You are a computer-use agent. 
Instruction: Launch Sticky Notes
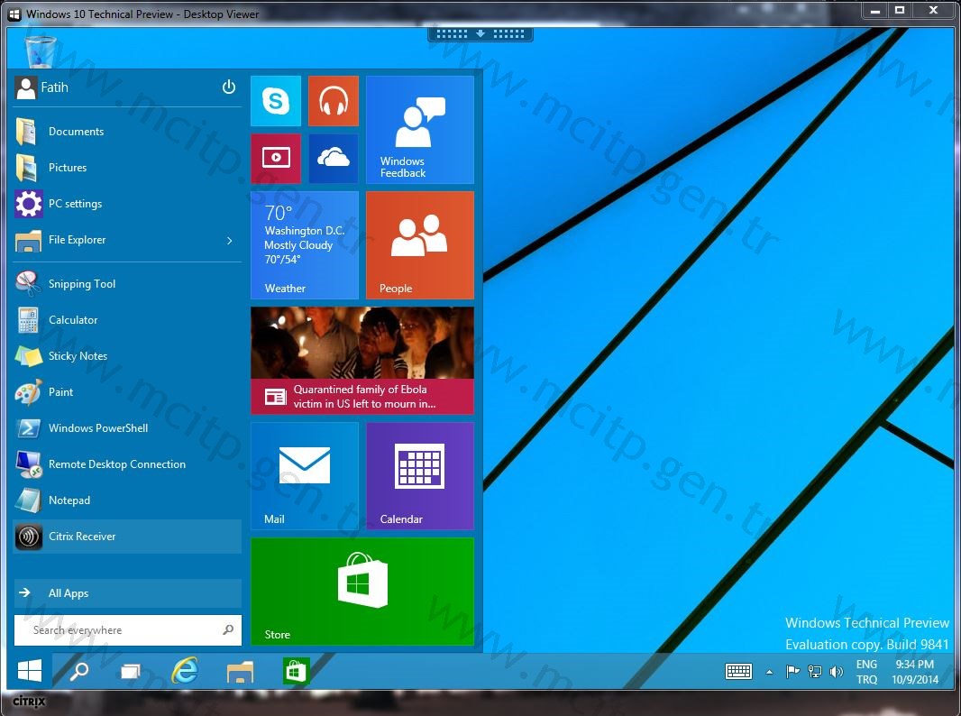coord(127,356)
